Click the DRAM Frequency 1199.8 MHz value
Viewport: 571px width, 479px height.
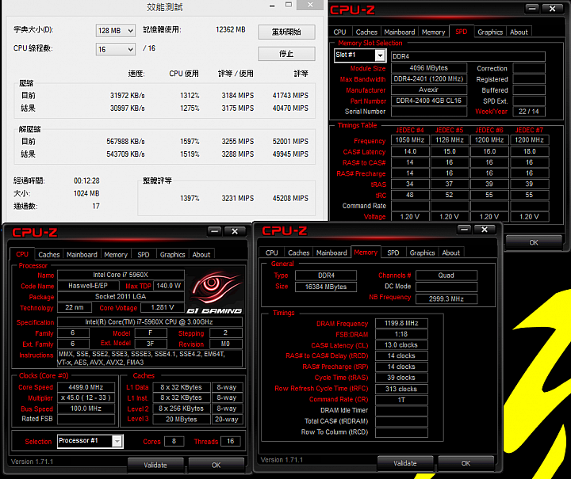click(401, 324)
